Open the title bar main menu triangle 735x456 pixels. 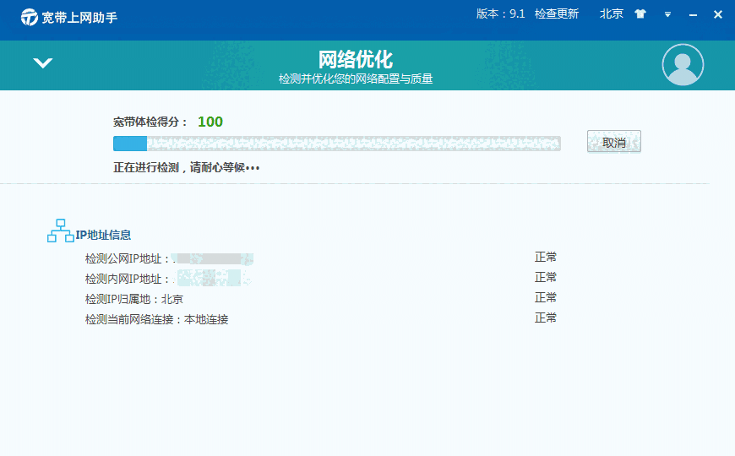(667, 14)
